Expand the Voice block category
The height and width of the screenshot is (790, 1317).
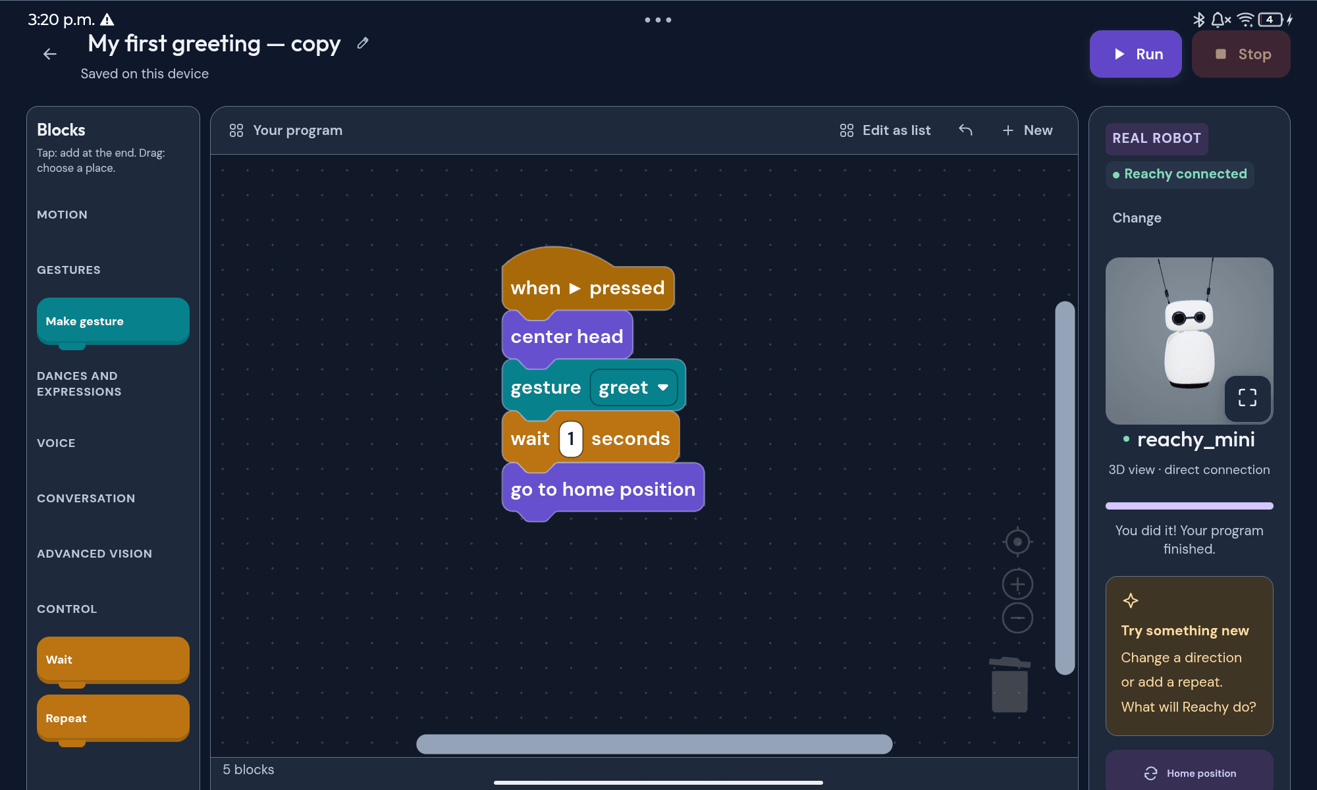(56, 443)
